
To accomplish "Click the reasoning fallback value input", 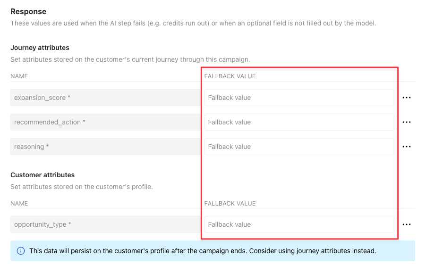I will [299, 147].
